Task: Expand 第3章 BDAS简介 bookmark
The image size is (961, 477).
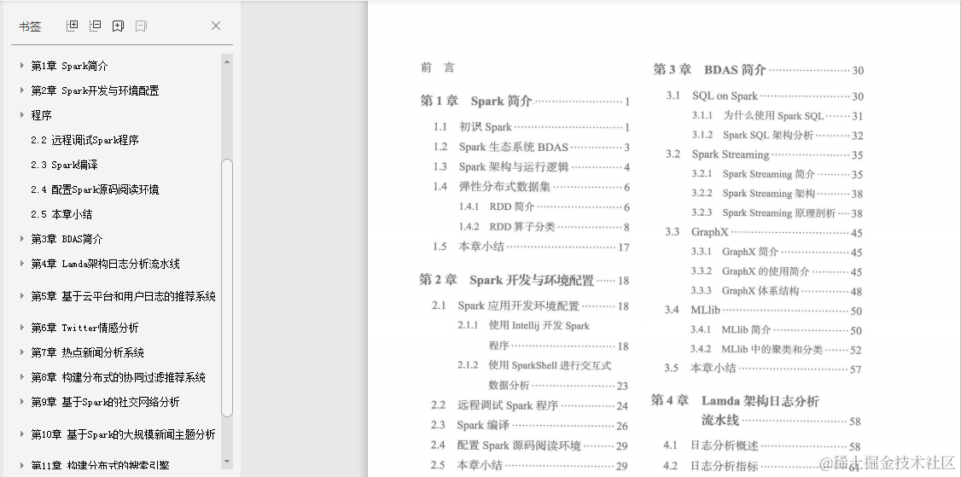Action: point(21,239)
